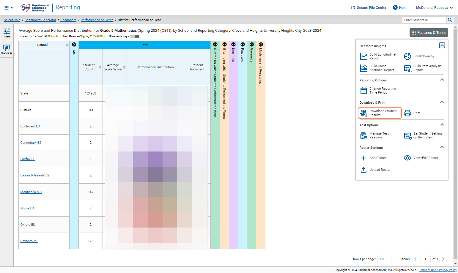The image size is (458, 273).
Task: Click Build Item Analysis Report icon
Action: coord(407,68)
